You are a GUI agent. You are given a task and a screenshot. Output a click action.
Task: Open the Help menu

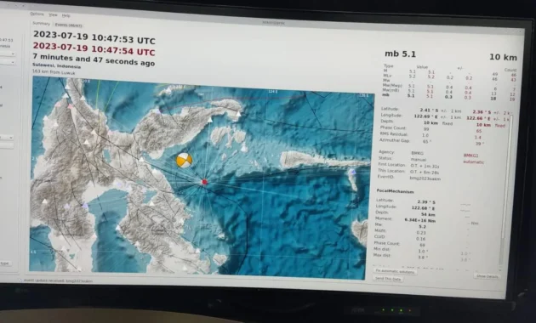pos(66,15)
